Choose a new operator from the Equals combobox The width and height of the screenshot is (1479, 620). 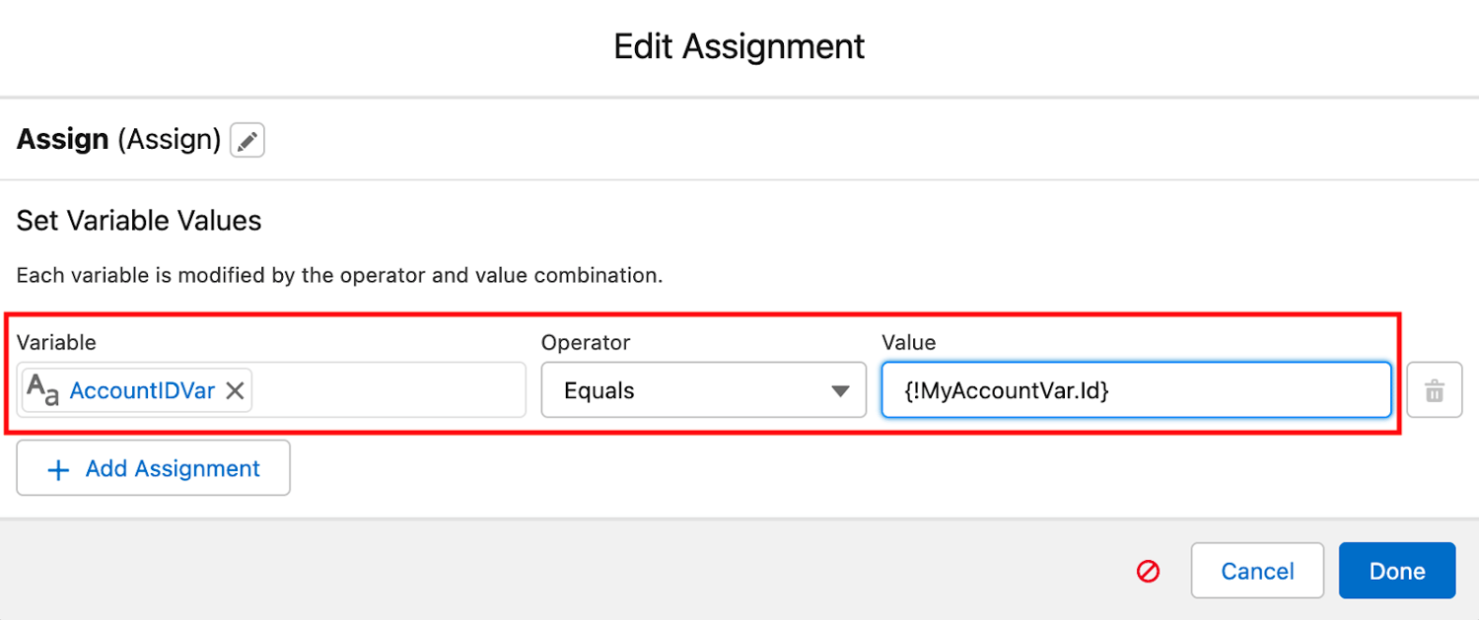(703, 390)
